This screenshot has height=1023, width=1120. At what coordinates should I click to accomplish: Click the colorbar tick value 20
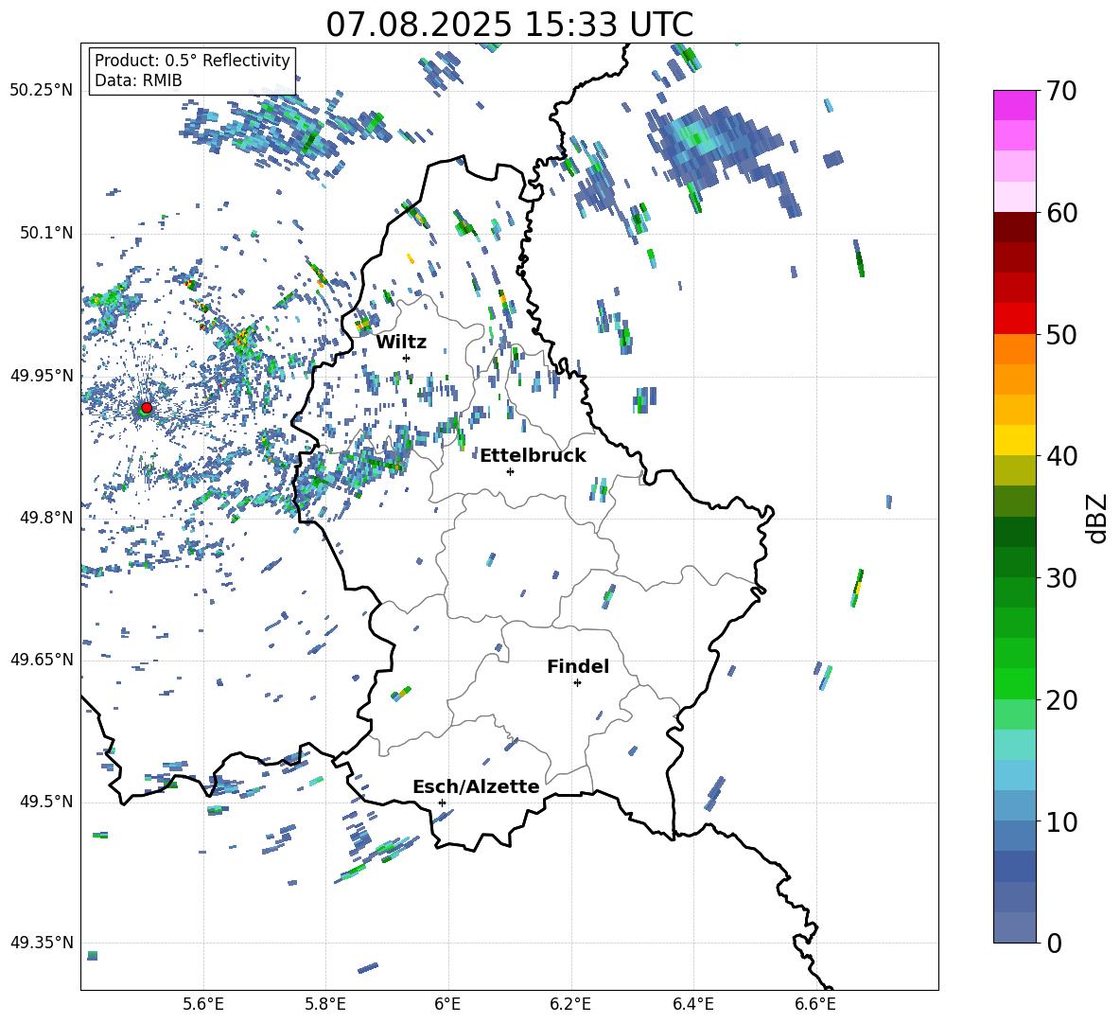click(x=1061, y=699)
